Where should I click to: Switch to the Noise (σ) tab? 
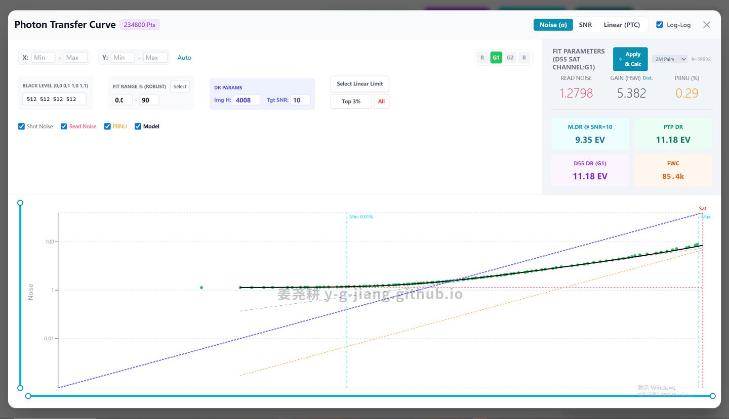(553, 25)
